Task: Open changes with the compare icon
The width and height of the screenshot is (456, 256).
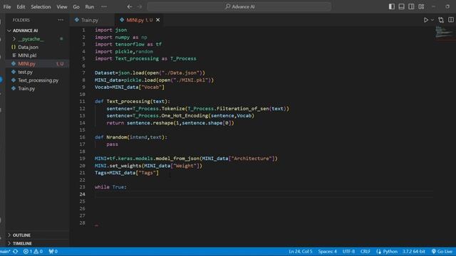Action: (441, 20)
